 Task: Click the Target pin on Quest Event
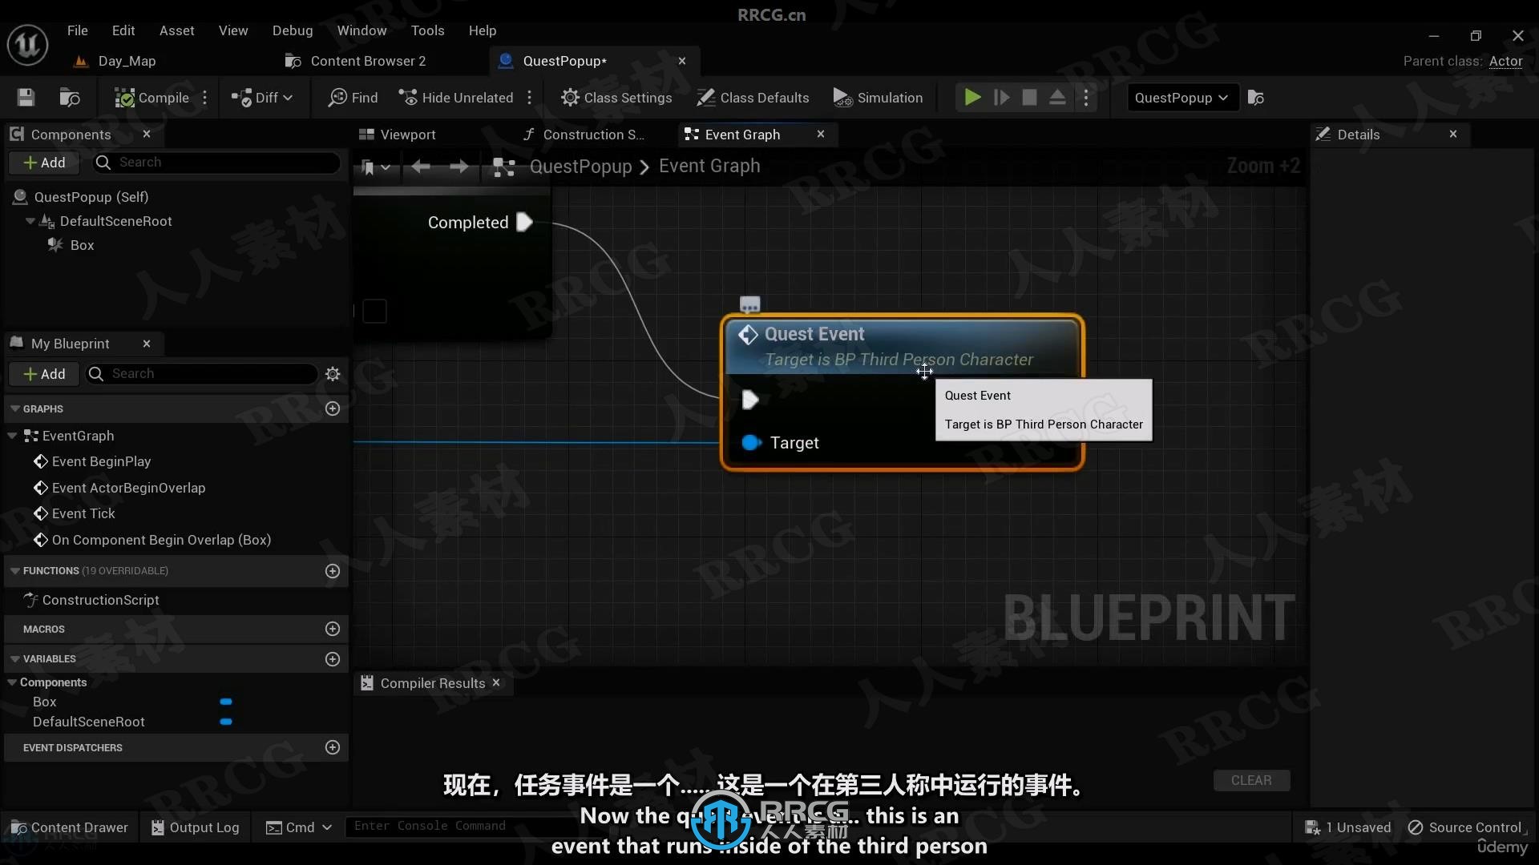(x=751, y=443)
